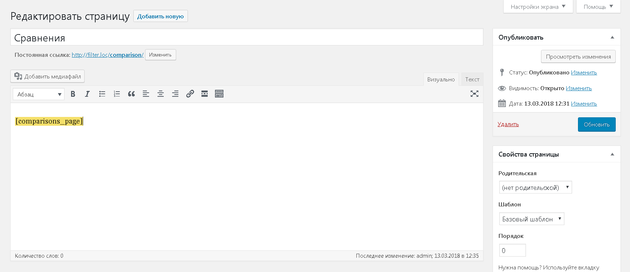630x272 pixels.
Task: Switch to the Текст editor tab
Action: tap(472, 79)
